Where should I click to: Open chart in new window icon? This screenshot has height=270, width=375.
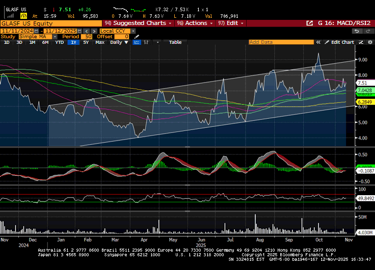point(309,23)
